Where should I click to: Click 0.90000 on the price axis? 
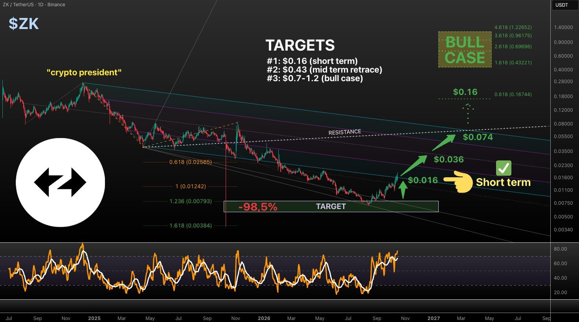[x=563, y=42]
